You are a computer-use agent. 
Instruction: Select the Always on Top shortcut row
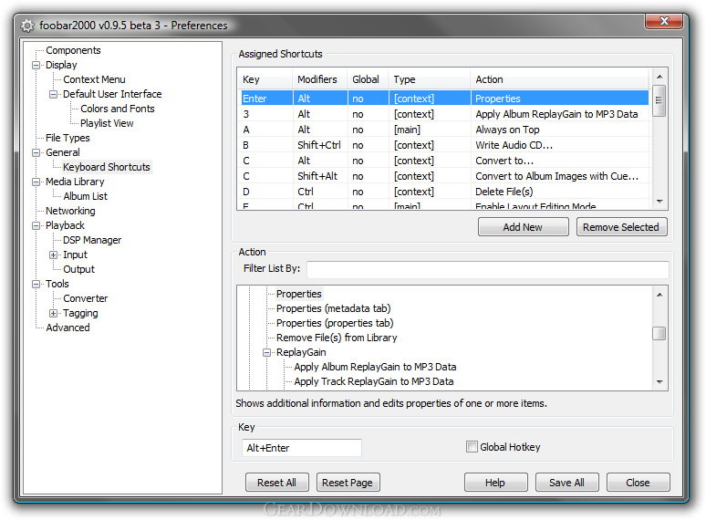click(x=443, y=130)
